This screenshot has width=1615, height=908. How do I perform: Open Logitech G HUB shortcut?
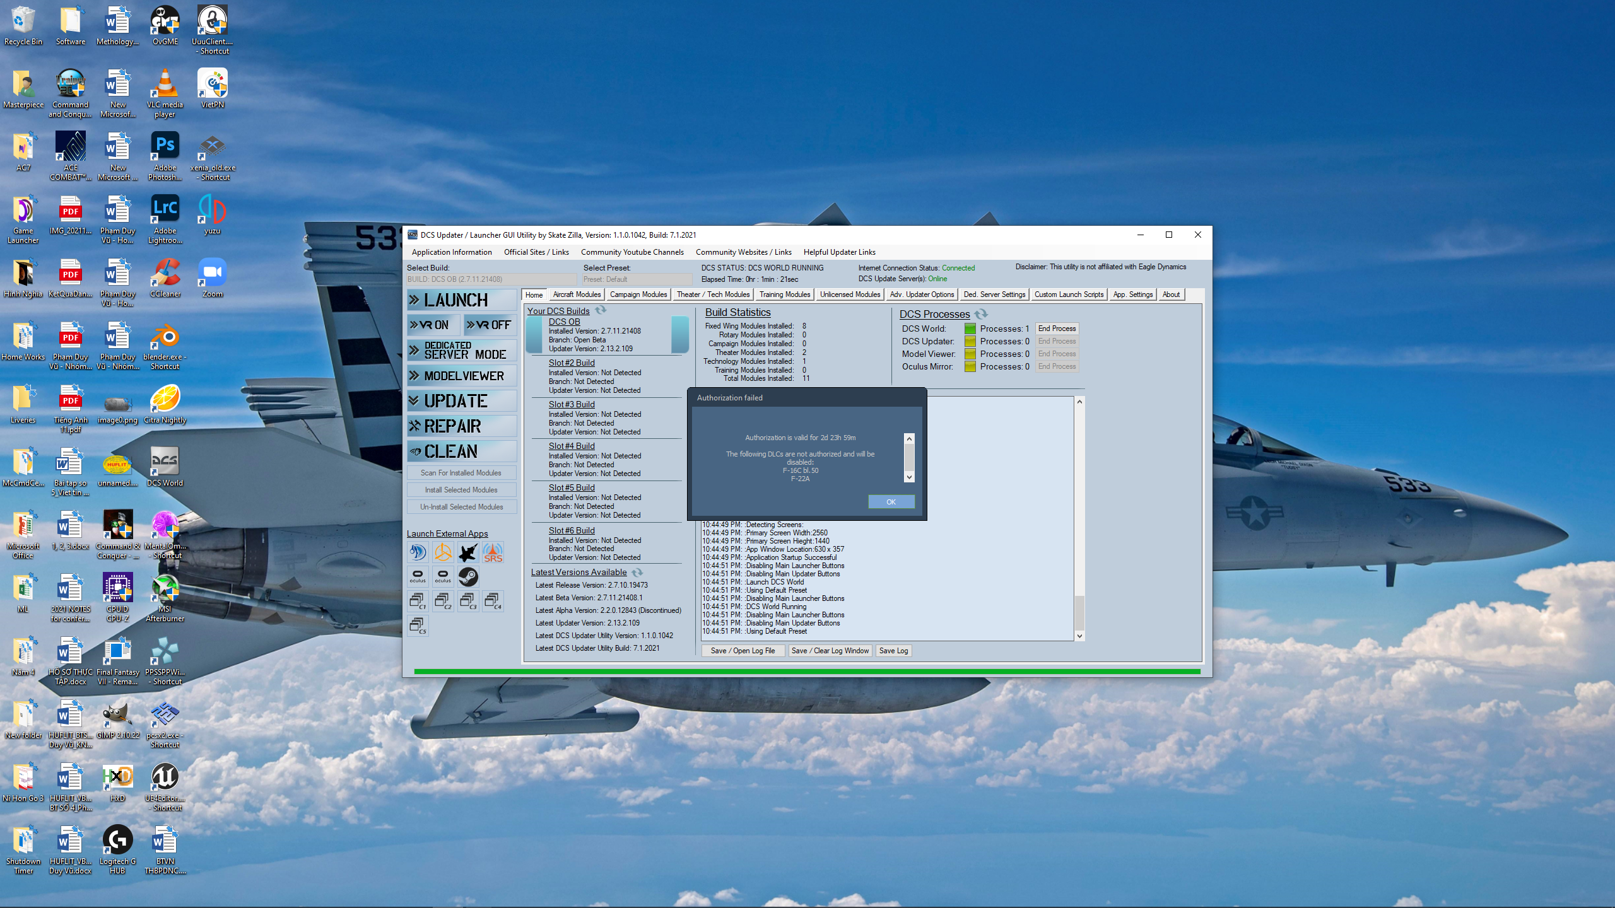click(117, 849)
